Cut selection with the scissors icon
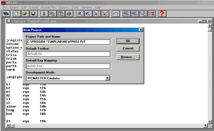This screenshot has height=131, width=214. tap(44, 14)
